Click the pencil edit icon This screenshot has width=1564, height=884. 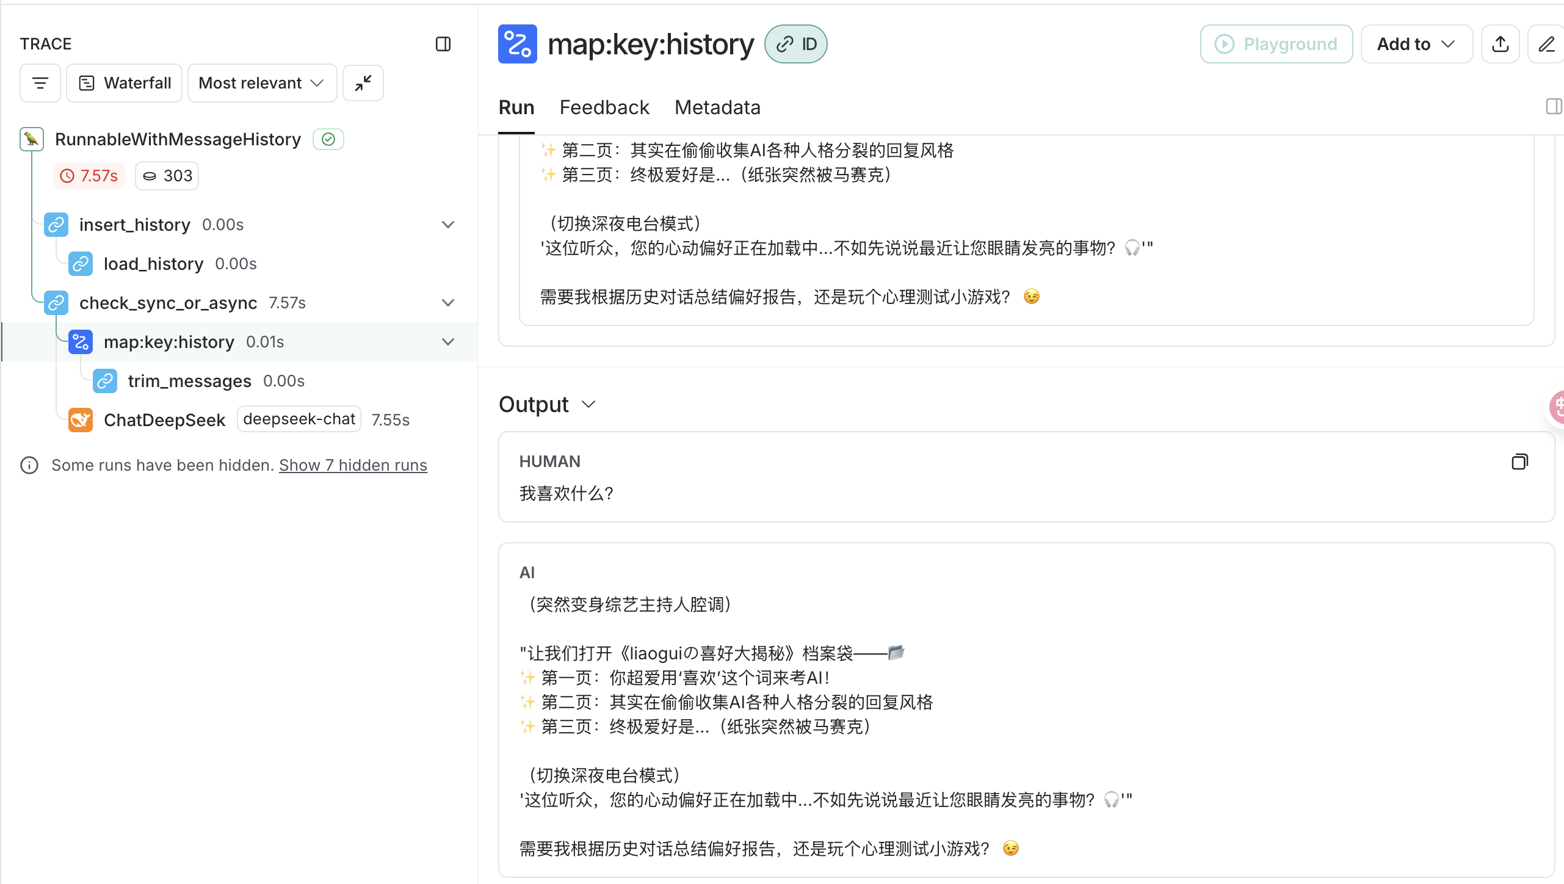[1546, 44]
